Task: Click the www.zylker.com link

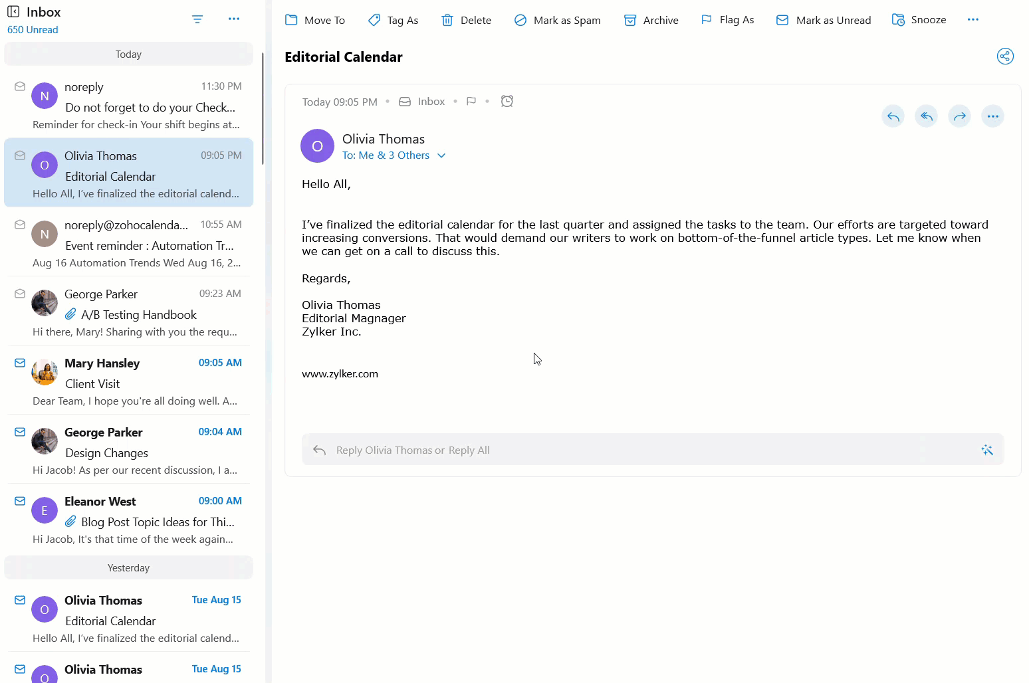Action: (340, 374)
